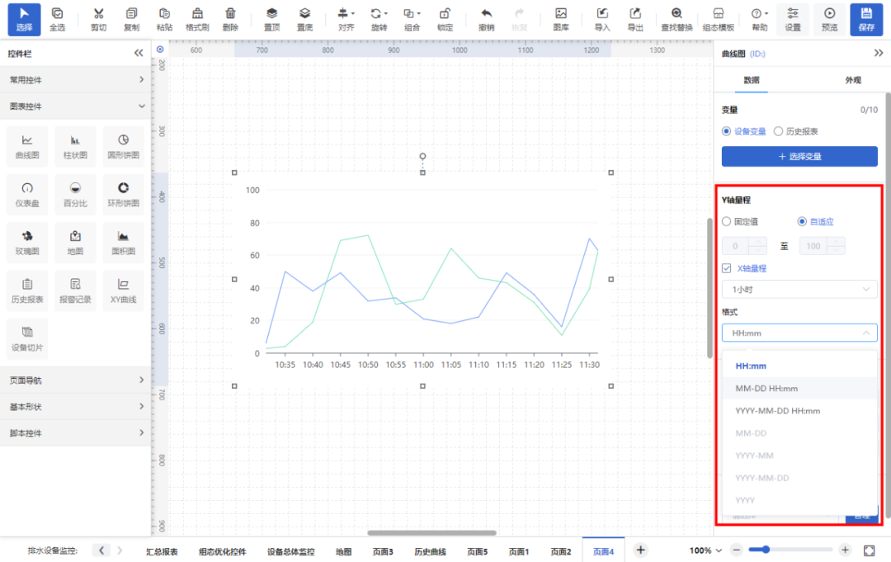Select the 历史报表 history report widget
This screenshot has height=562, width=891.
coord(27,291)
